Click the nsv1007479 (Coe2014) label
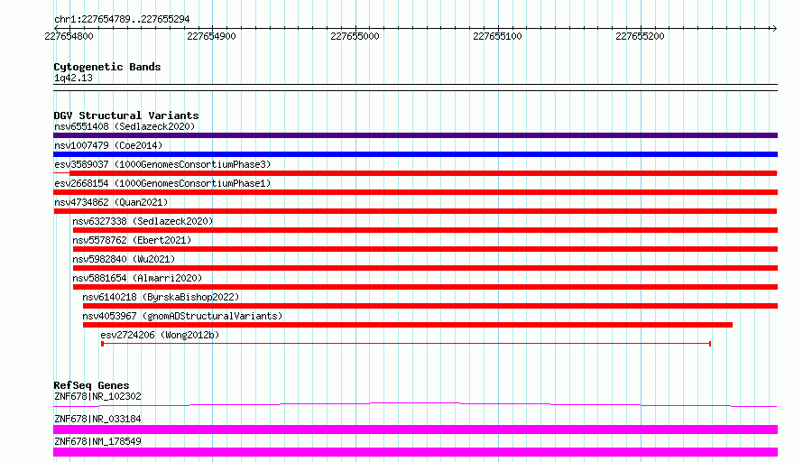Image resolution: width=803 pixels, height=462 pixels. pyautogui.click(x=108, y=145)
